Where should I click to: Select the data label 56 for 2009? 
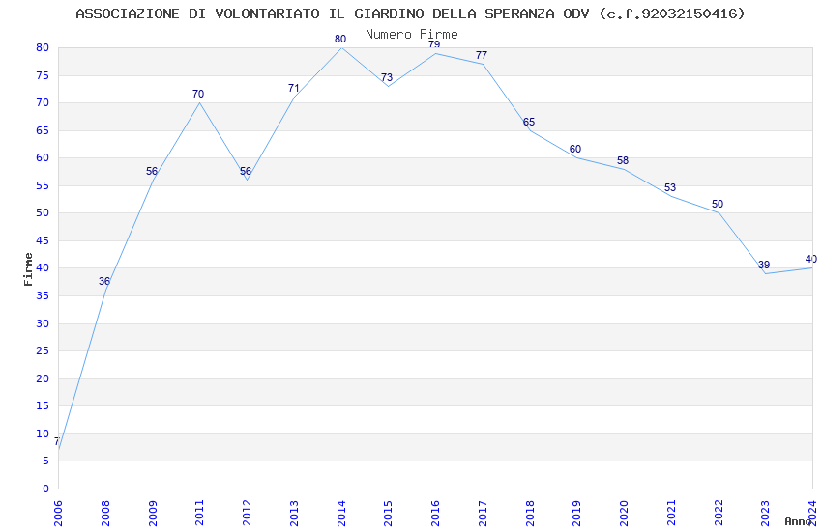pos(152,171)
